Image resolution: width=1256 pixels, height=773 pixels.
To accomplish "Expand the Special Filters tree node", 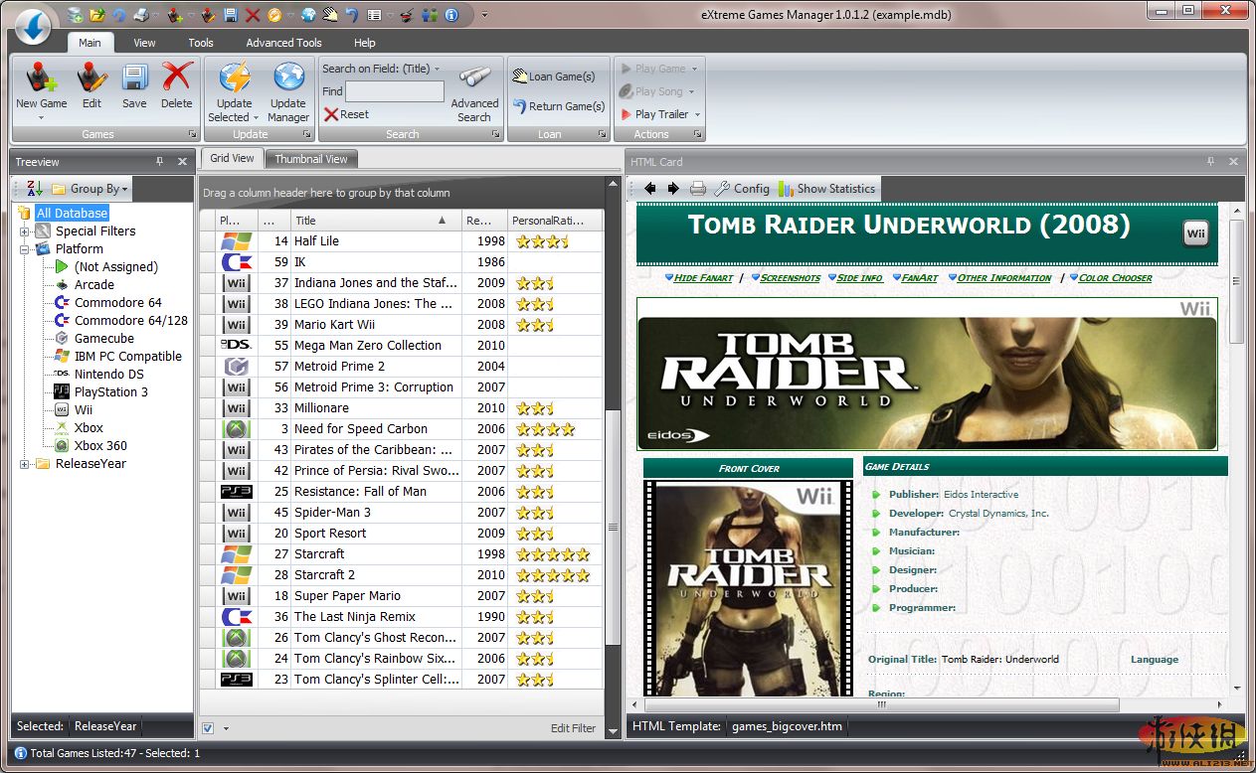I will pyautogui.click(x=25, y=232).
